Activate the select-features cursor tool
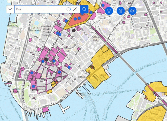Screen dimensions: 167x121 pyautogui.click(x=132, y=11)
